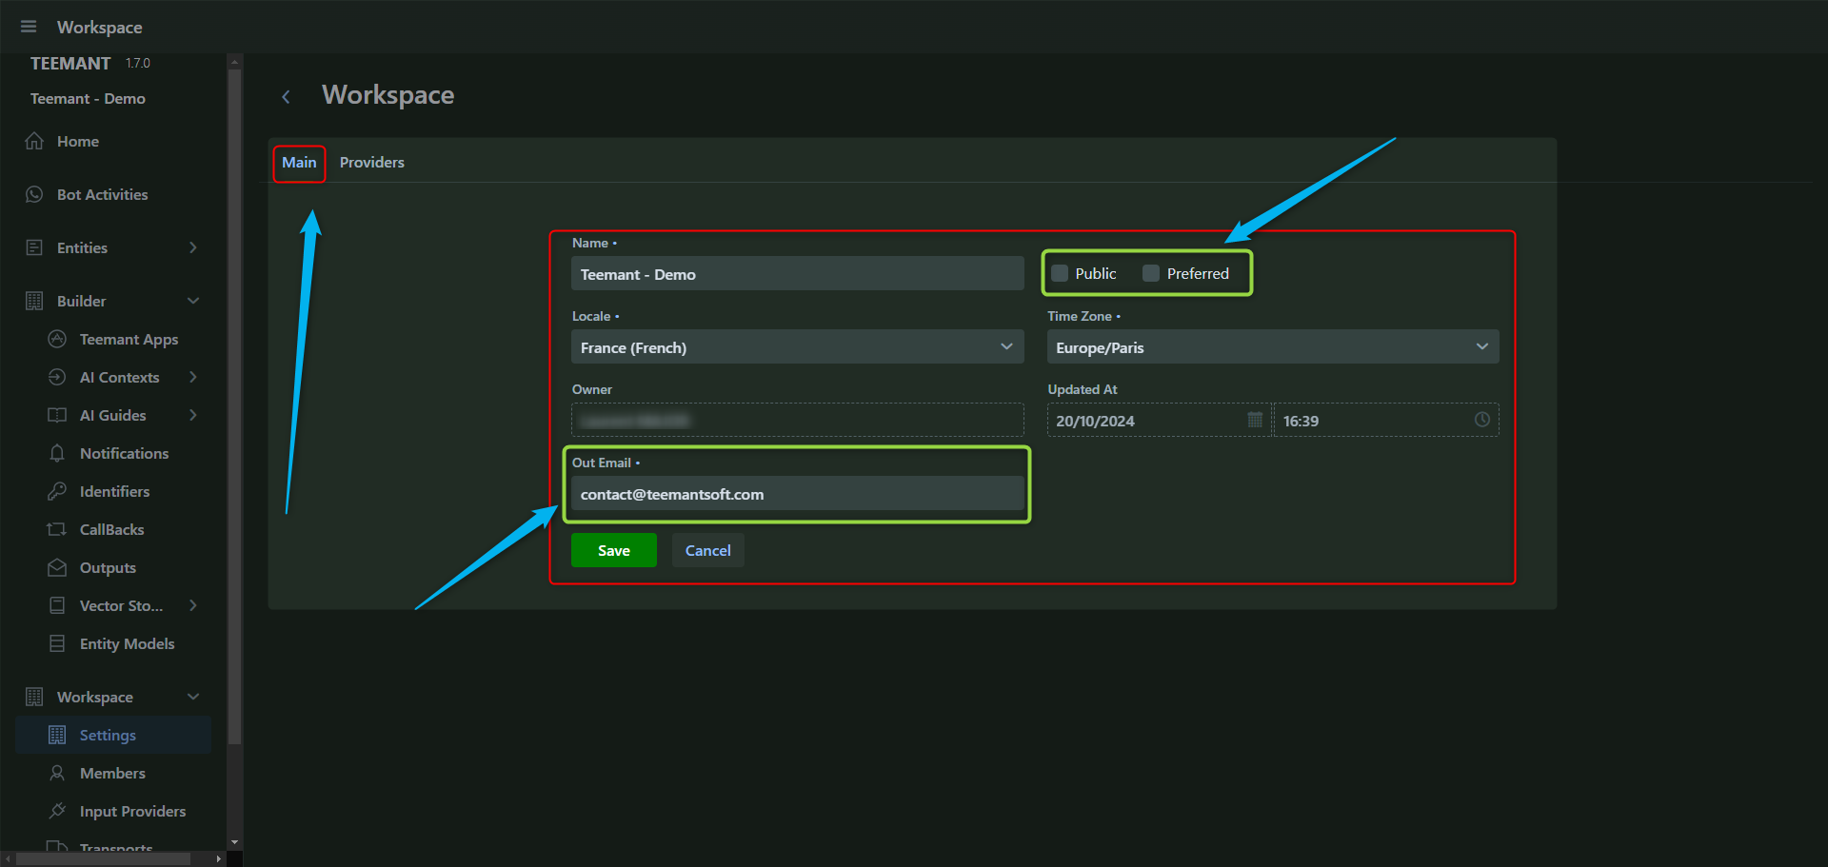Click the CallBacks loop icon
Viewport: 1828px width, 867px height.
pyautogui.click(x=57, y=529)
